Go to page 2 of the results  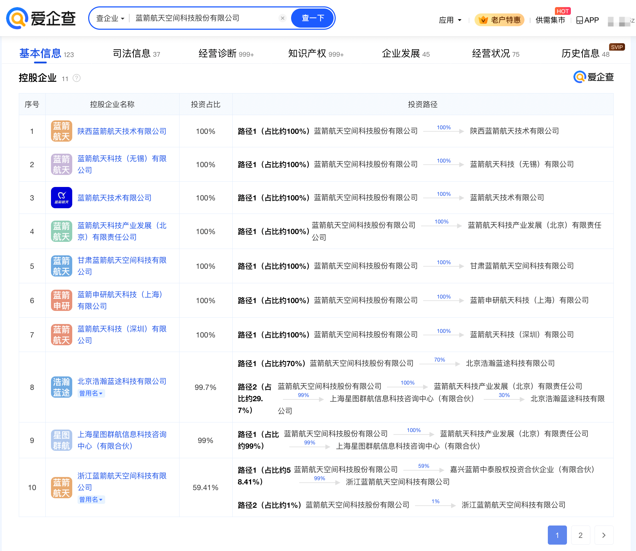pyautogui.click(x=580, y=535)
